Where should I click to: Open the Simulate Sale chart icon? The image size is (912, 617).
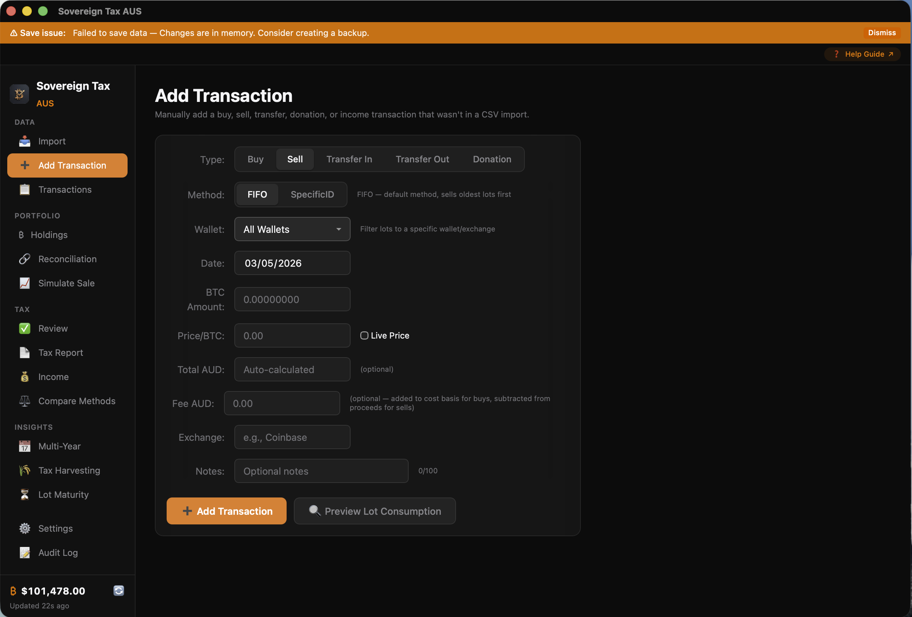24,283
